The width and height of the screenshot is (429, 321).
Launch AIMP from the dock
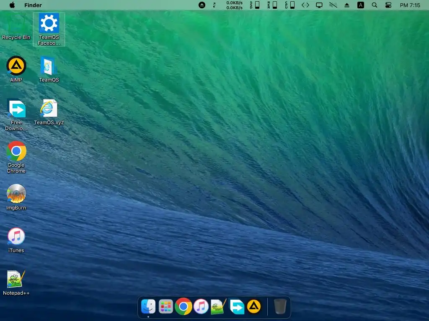254,306
